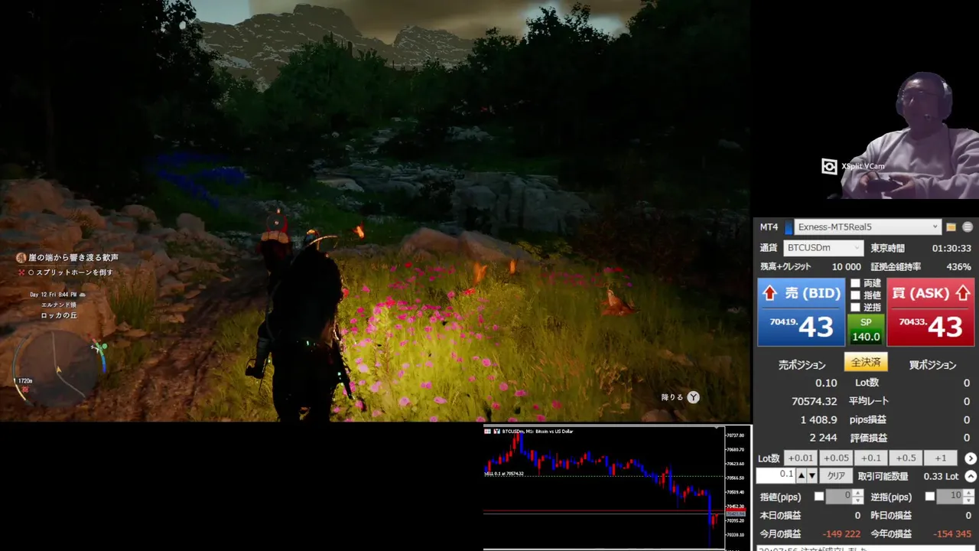The height and width of the screenshot is (551, 979).
Task: Click the blue MT4 connection indicator
Action: pyautogui.click(x=789, y=227)
